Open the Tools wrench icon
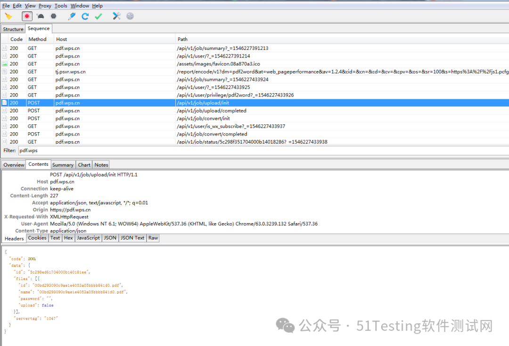Viewport: 509px width, 346px height. pos(116,16)
